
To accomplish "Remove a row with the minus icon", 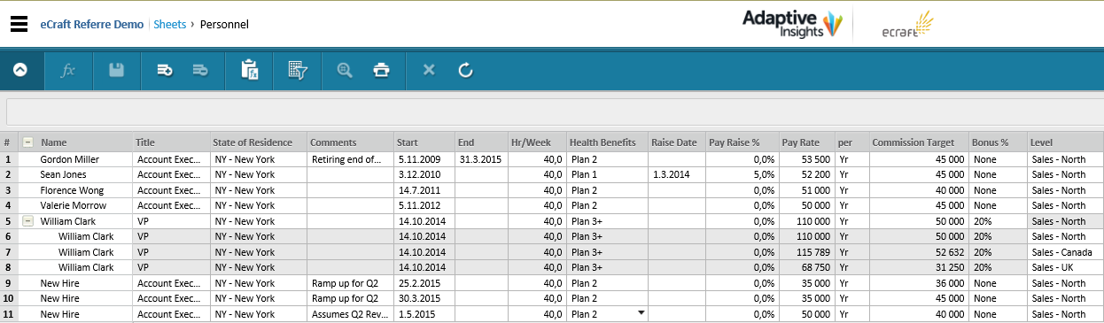I will (199, 70).
